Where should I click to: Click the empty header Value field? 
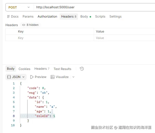pyautogui.click(x=124, y=38)
